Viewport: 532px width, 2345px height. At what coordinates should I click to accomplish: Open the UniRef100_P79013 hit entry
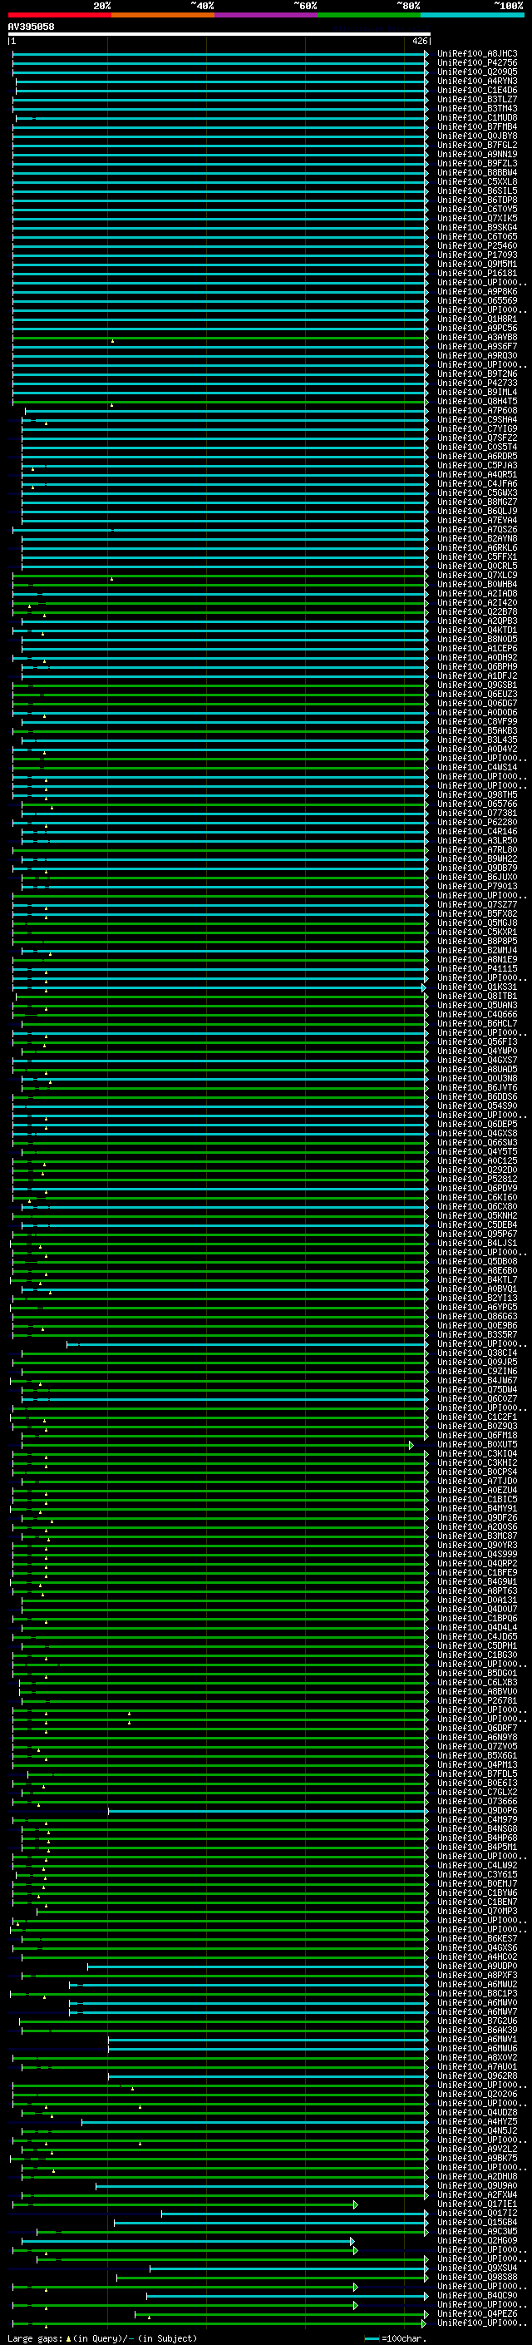(476, 886)
